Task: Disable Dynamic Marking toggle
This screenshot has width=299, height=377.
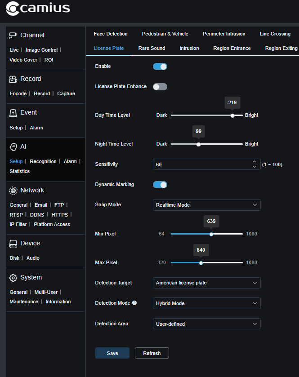Action: point(160,185)
